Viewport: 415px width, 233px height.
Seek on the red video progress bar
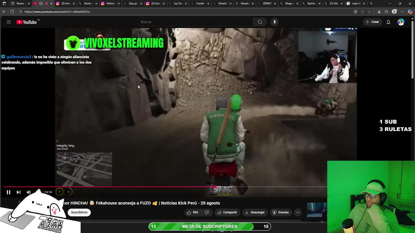click(x=165, y=187)
